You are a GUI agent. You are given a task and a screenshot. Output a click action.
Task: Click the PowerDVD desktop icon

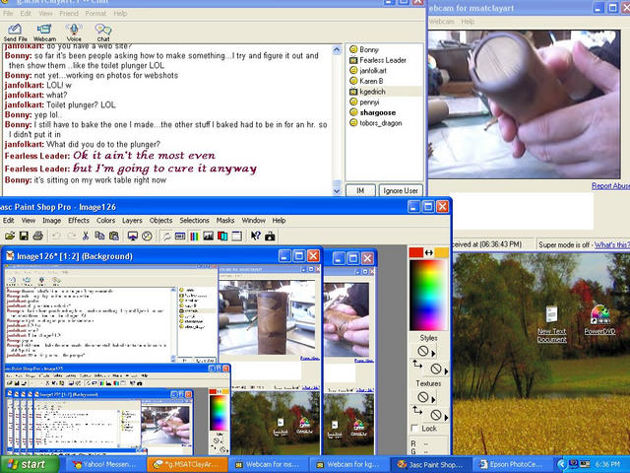(x=599, y=320)
